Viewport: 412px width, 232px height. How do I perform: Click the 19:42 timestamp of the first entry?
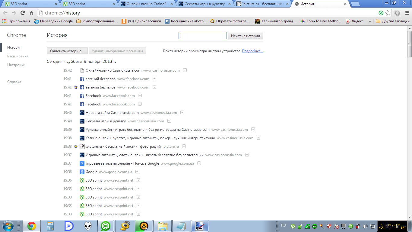click(x=68, y=70)
